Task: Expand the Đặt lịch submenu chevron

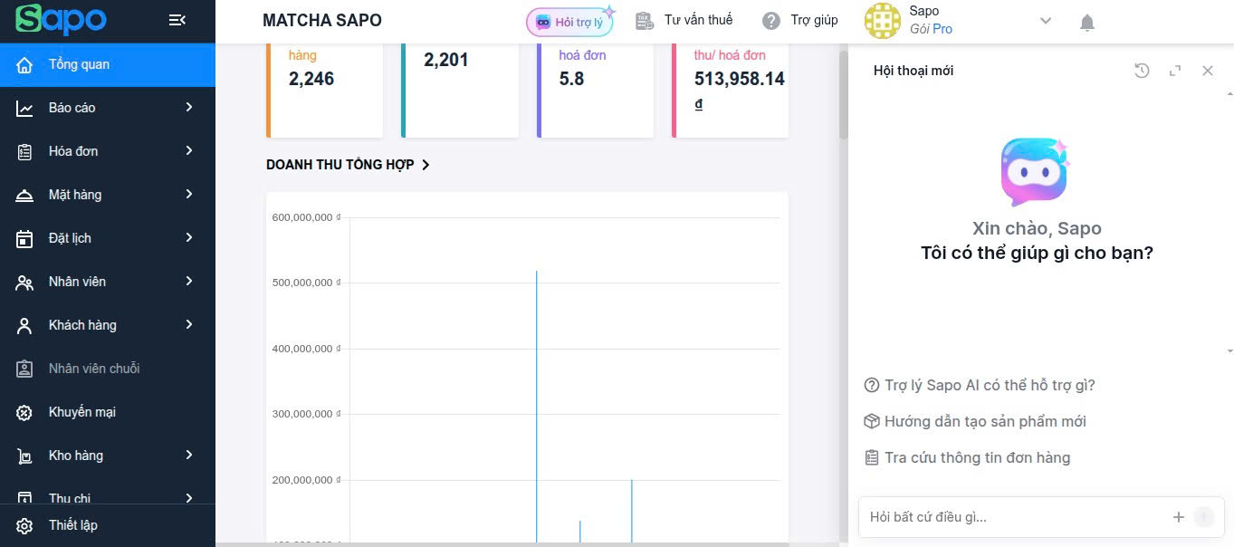Action: click(189, 237)
